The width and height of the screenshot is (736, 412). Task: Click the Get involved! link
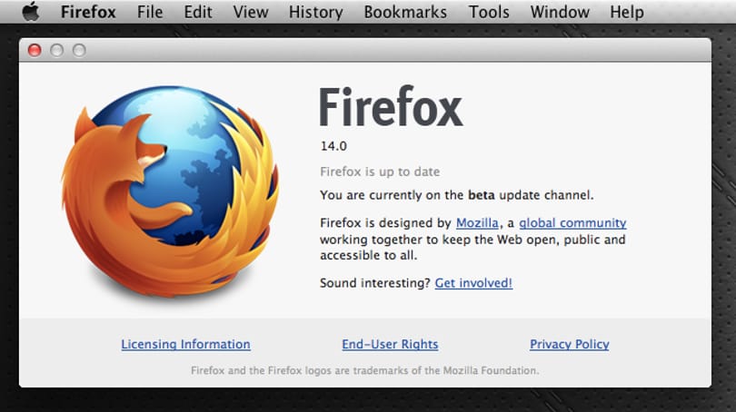[473, 283]
